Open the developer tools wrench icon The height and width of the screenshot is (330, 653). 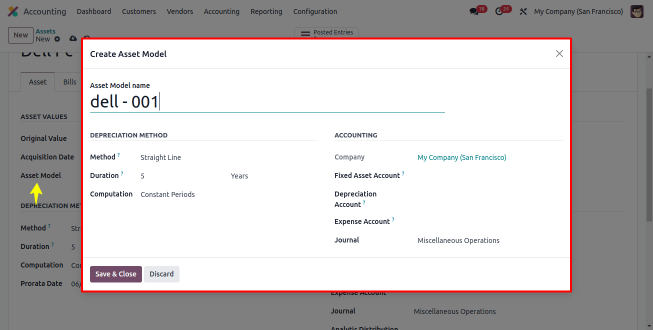coord(523,11)
